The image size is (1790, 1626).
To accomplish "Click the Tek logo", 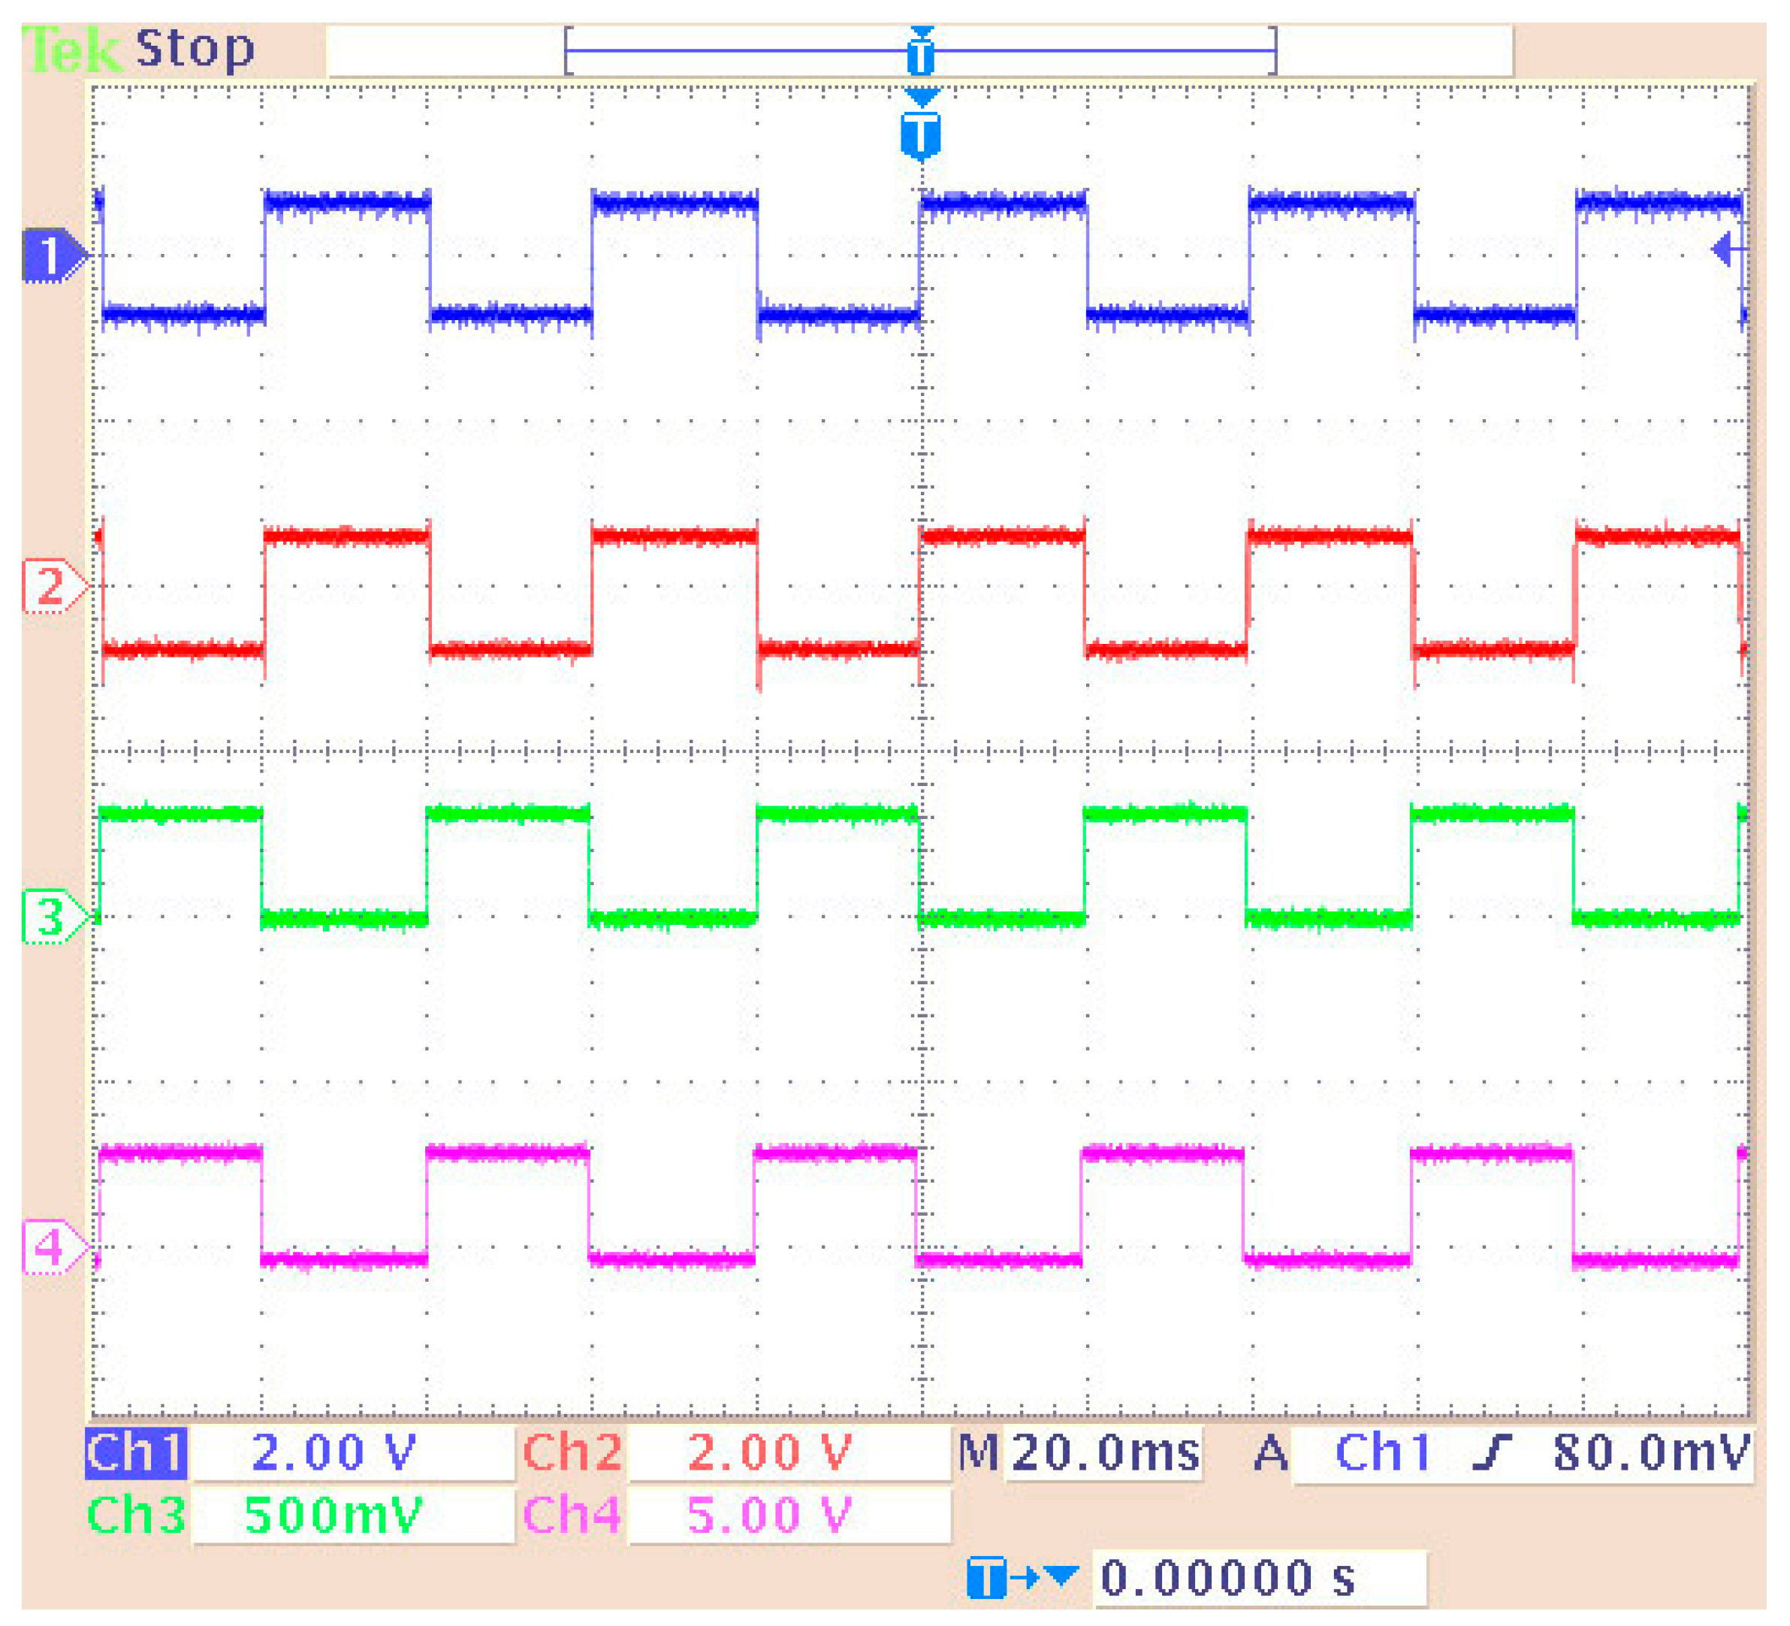I will (x=71, y=50).
